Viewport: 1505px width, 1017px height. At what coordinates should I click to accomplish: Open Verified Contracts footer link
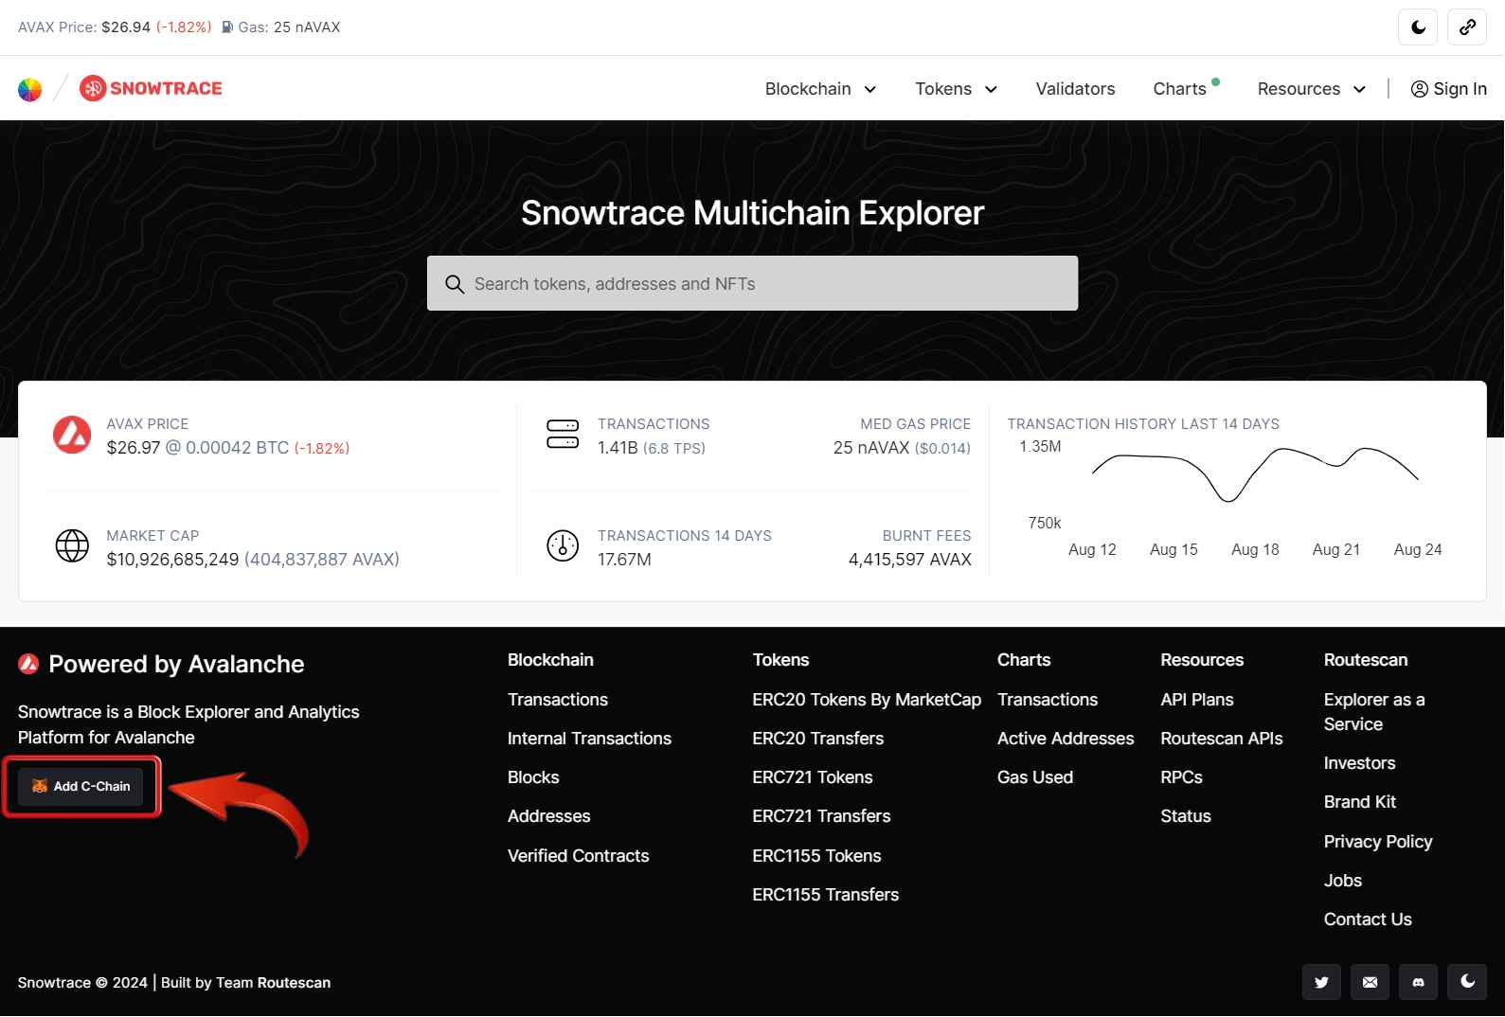coord(579,856)
